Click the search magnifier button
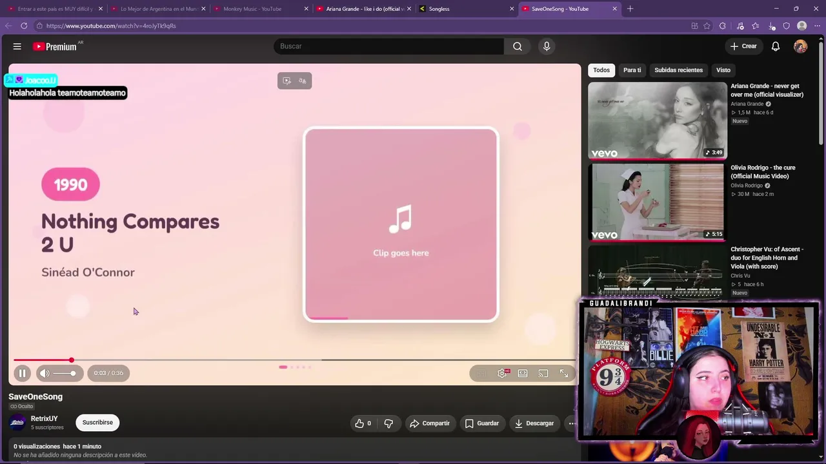This screenshot has width=826, height=464. point(518,46)
